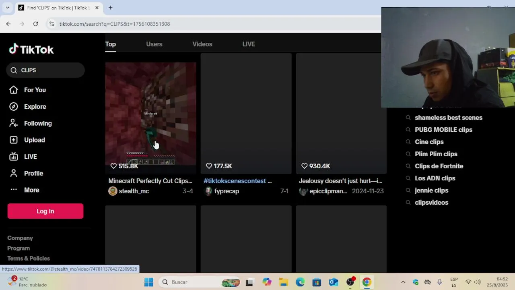Select the clipsvideos suggestion
This screenshot has width=515, height=290.
point(431,202)
